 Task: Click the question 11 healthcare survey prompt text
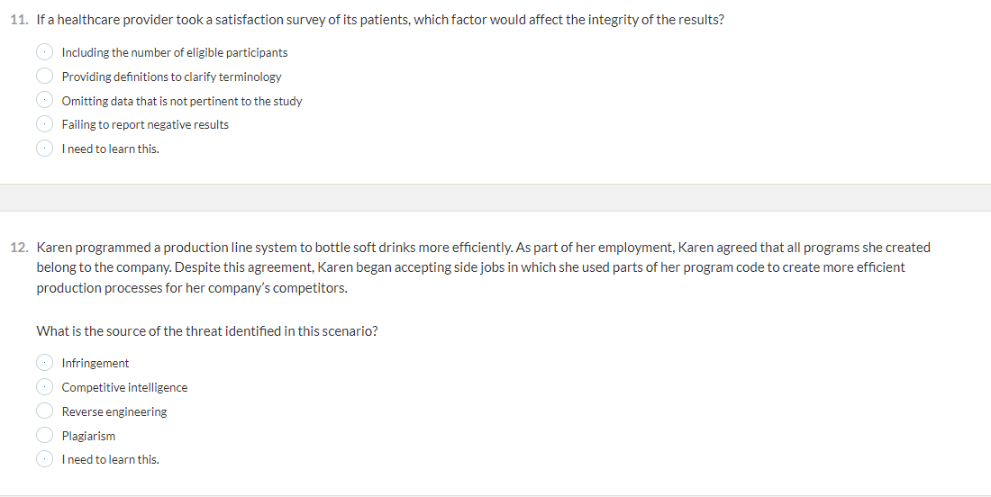tap(380, 20)
